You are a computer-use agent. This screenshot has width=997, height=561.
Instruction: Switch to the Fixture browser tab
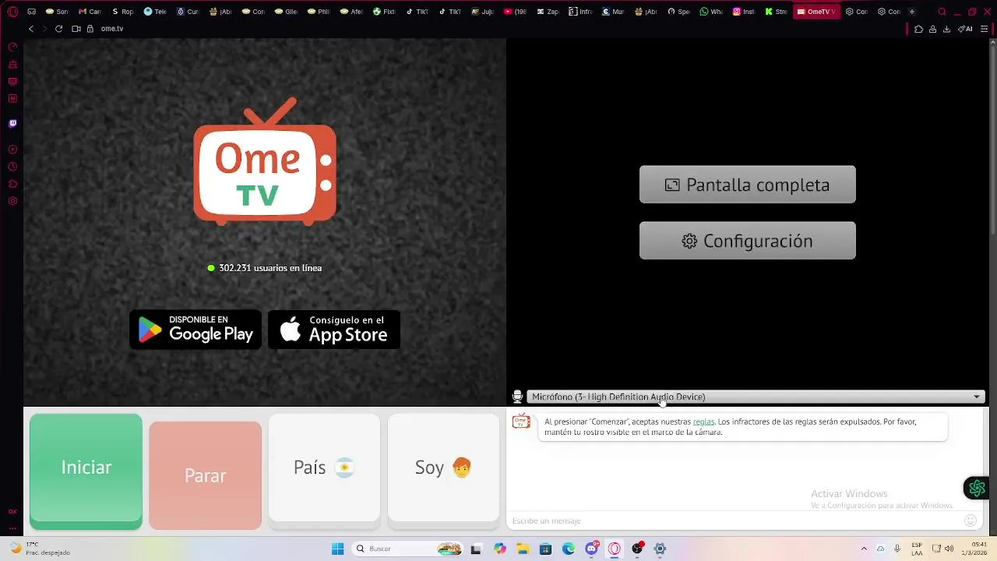tap(384, 12)
